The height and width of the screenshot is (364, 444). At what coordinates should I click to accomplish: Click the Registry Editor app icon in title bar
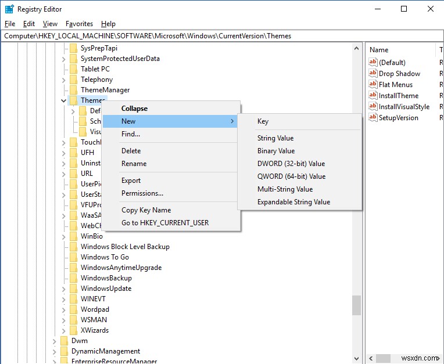point(9,9)
